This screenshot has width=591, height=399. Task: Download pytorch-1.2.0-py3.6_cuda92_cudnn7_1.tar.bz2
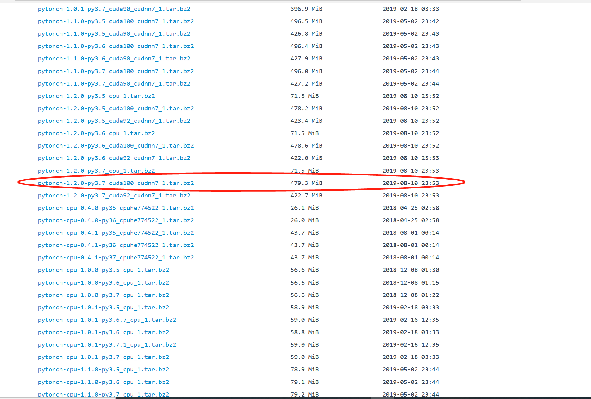114,158
